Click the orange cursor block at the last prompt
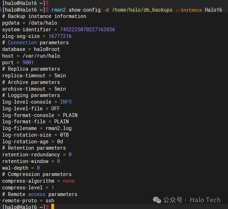Image resolution: width=228 pixels, height=209 pixels. (53, 207)
